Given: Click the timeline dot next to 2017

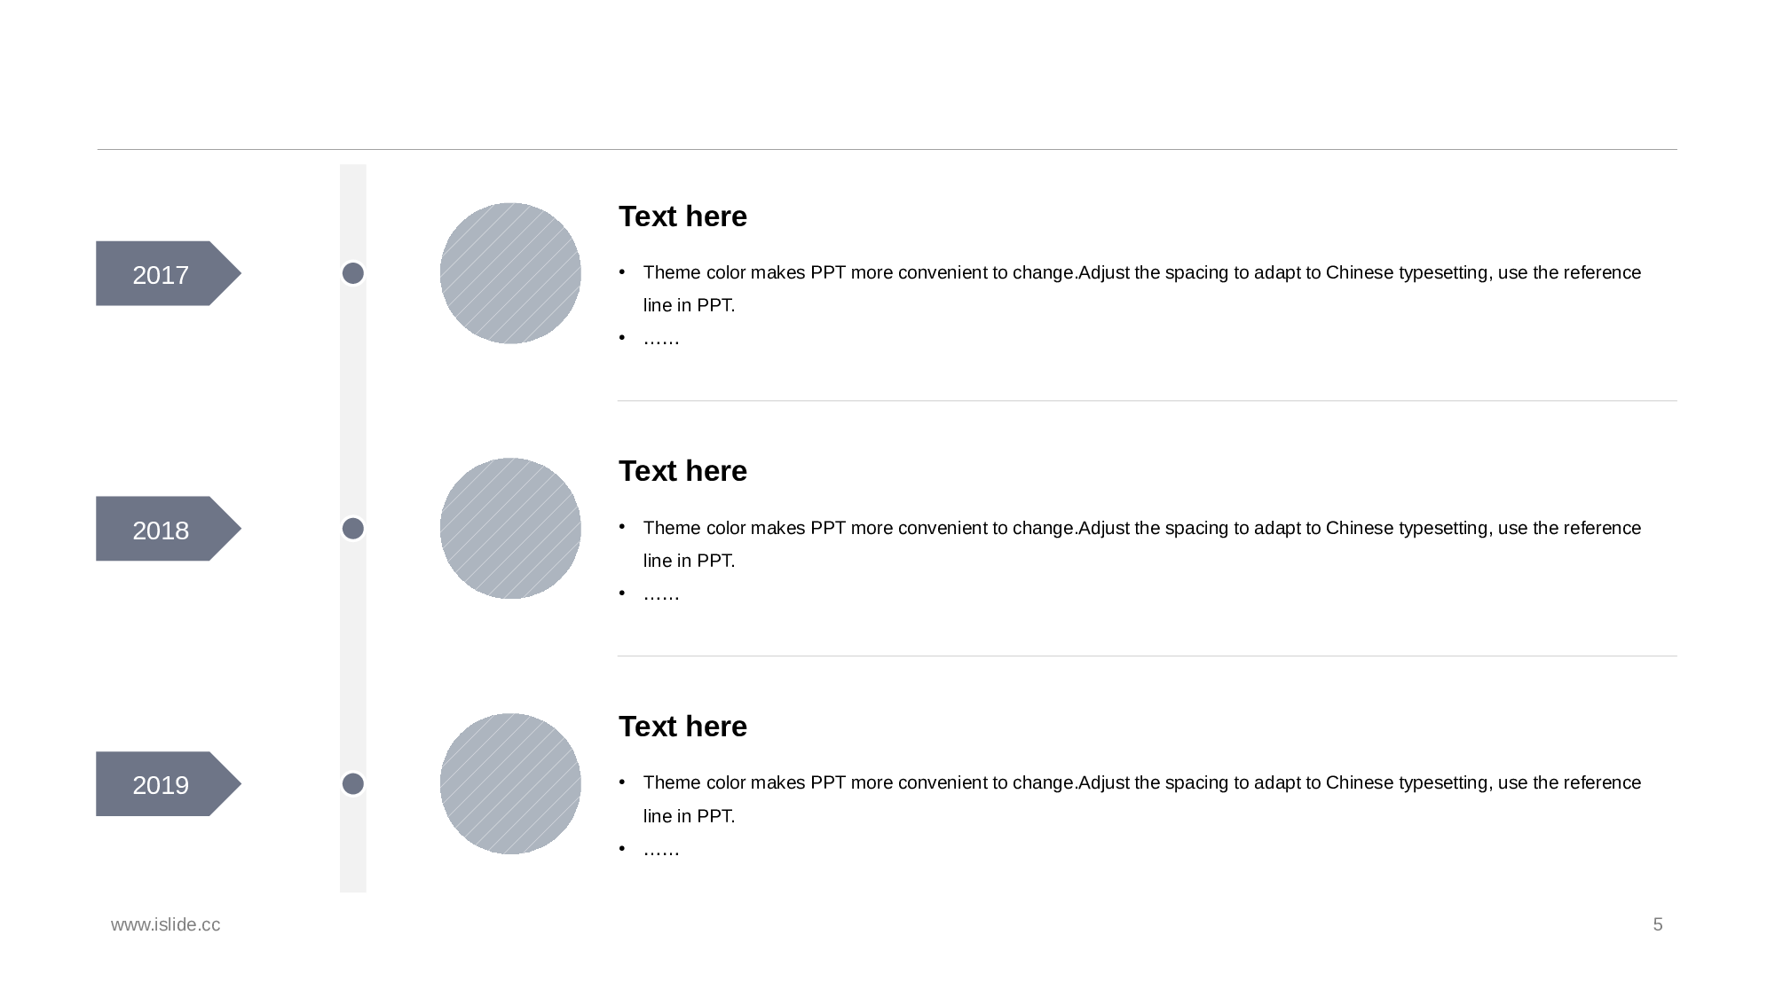Looking at the screenshot, I should [353, 273].
